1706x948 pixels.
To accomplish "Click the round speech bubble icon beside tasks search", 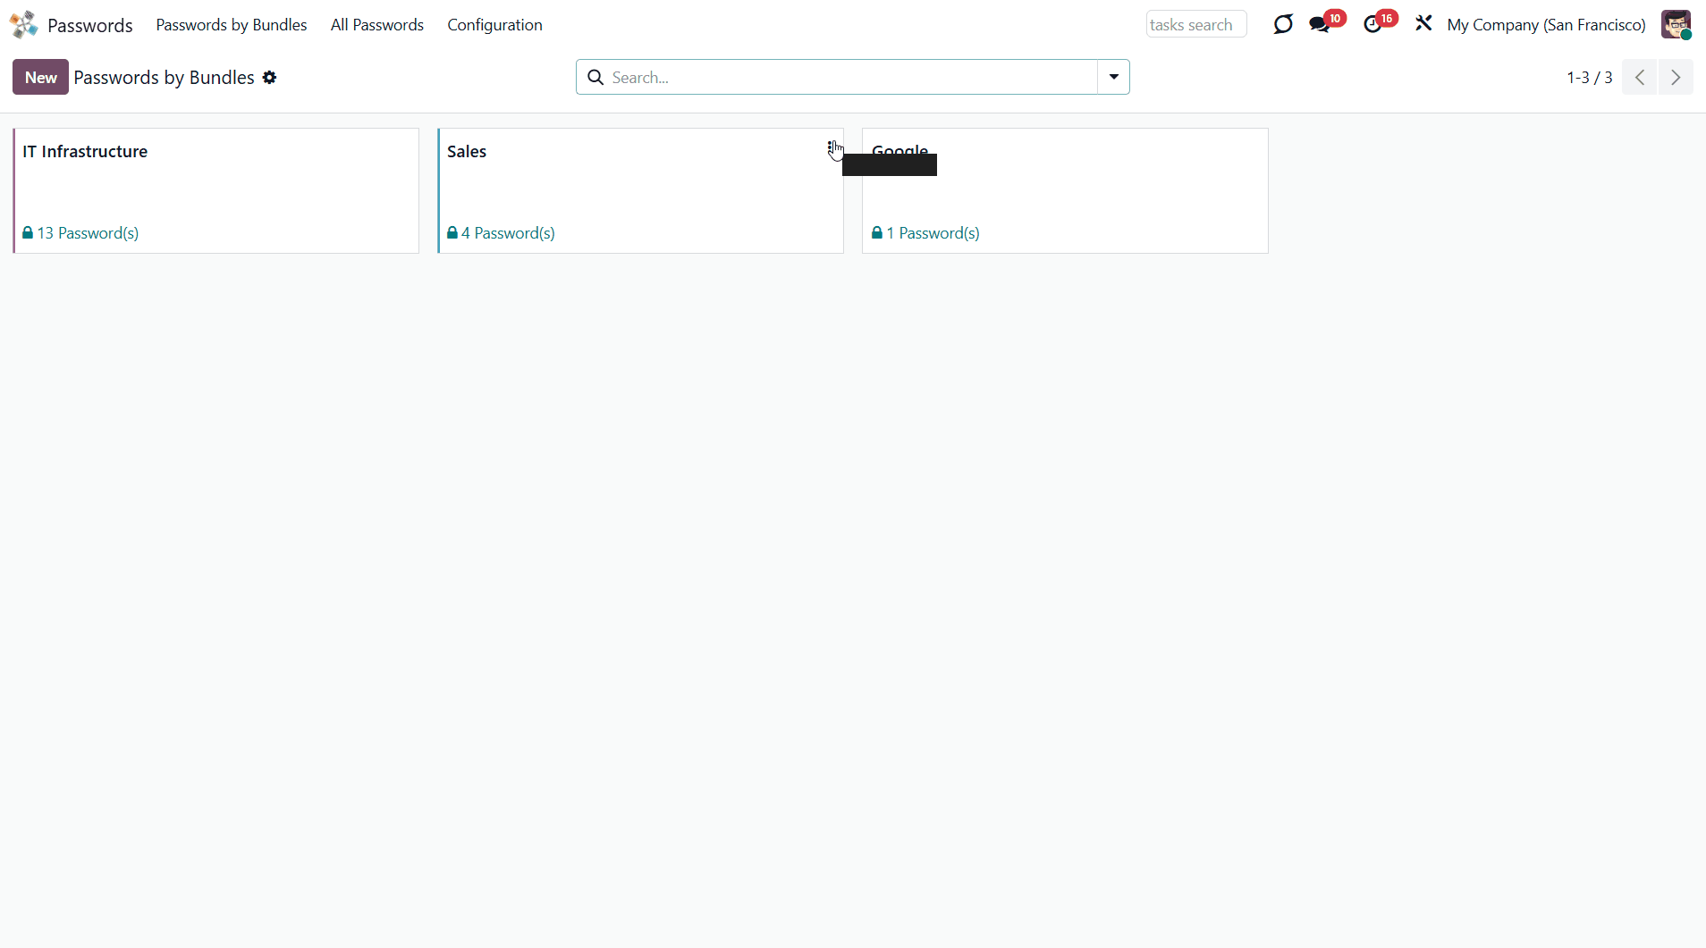I will [1283, 24].
